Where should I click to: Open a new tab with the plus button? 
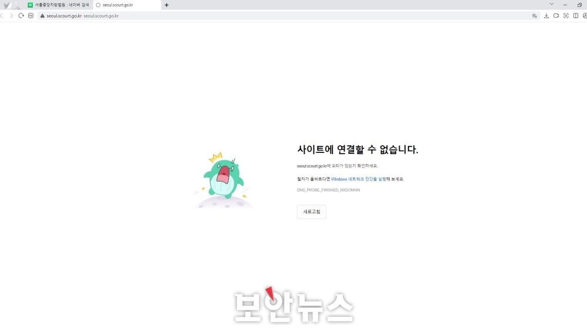pyautogui.click(x=167, y=5)
